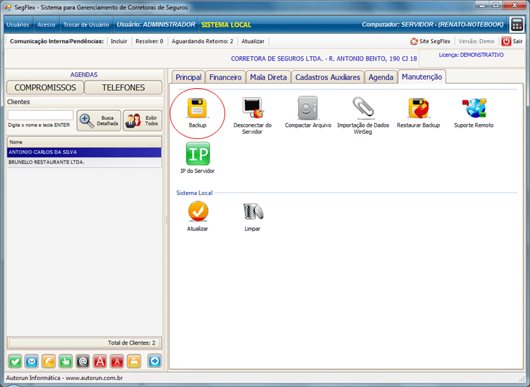The height and width of the screenshot is (387, 530).
Task: Click the SISTEMA LOCAL yellow label
Action: coord(226,25)
